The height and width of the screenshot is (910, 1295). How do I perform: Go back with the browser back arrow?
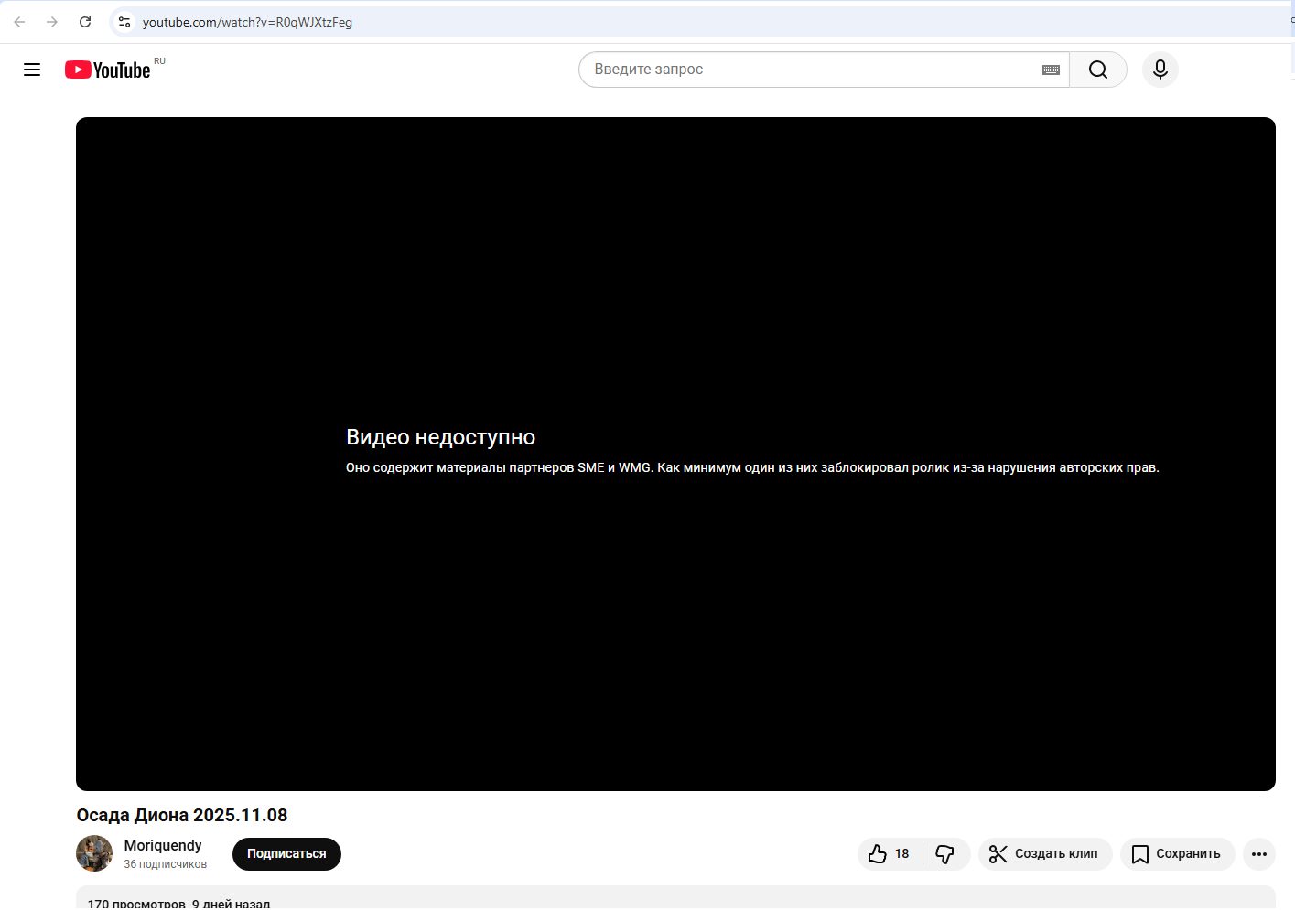point(19,22)
